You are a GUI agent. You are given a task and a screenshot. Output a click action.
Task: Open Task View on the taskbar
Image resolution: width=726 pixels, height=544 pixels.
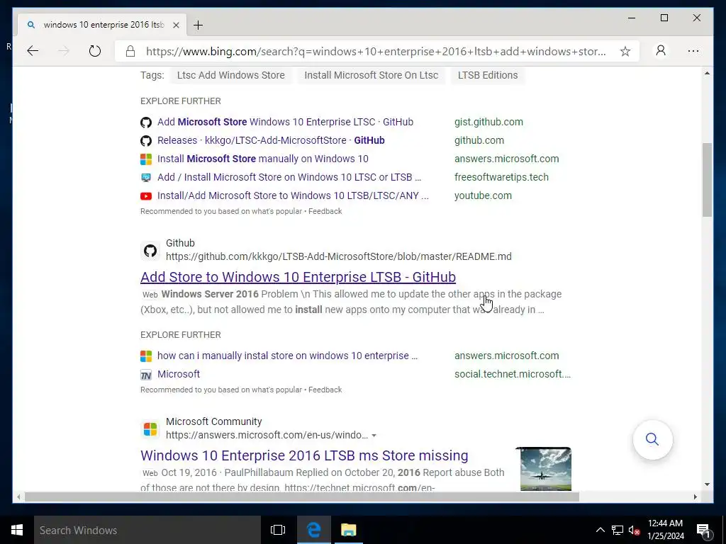point(278,530)
